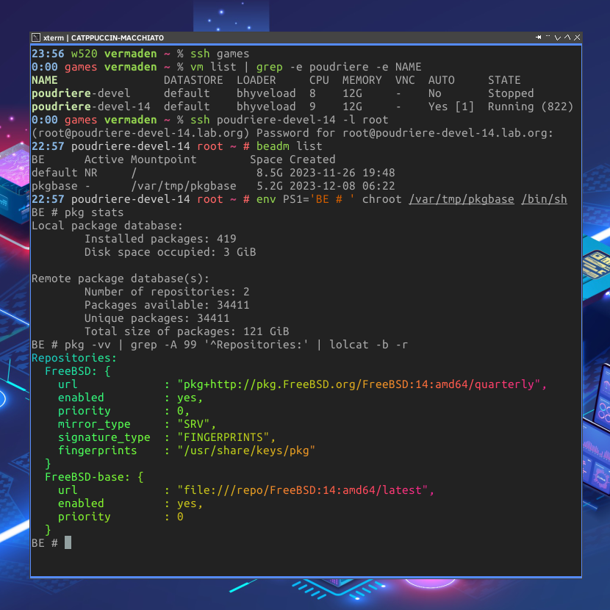Image resolution: width=610 pixels, height=610 pixels.
Task: Click the 'Stopped' state value
Action: coord(511,93)
